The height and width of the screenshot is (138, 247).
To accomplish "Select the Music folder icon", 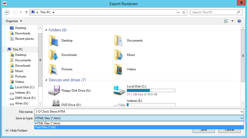I will point(119,55).
